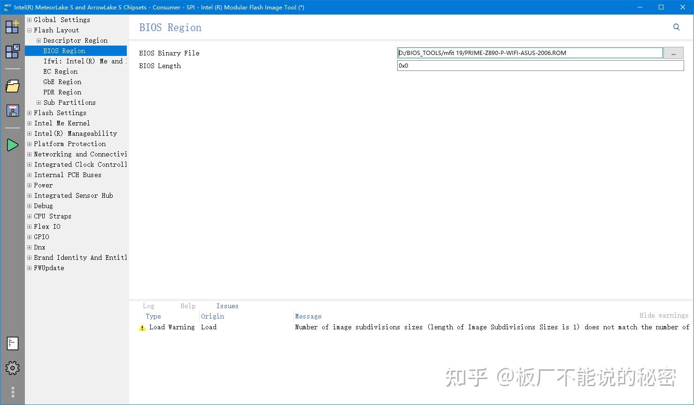The width and height of the screenshot is (694, 405).
Task: Expand the Global Settings node
Action: click(30, 20)
